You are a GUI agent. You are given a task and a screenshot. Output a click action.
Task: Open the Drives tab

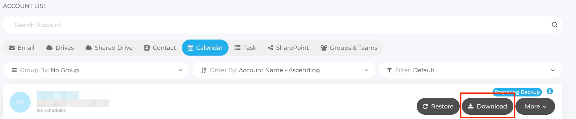pyautogui.click(x=60, y=48)
